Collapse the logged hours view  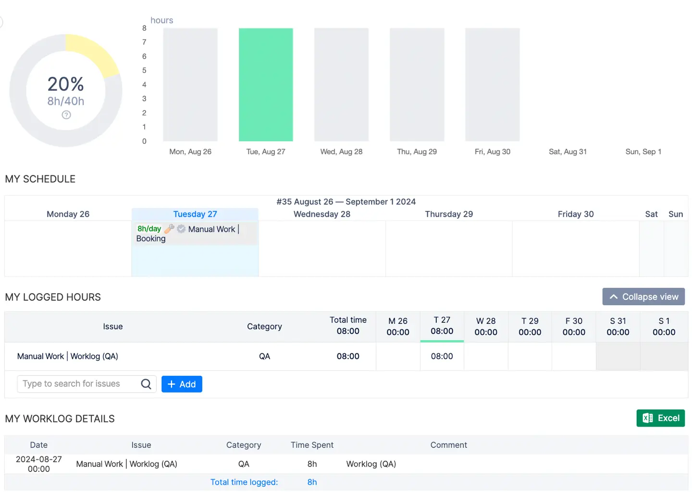(643, 297)
